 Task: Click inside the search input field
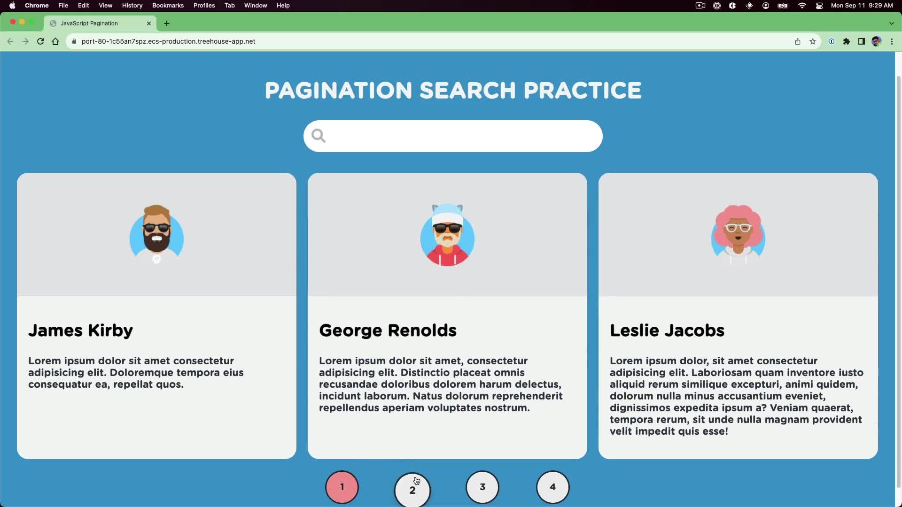[452, 136]
